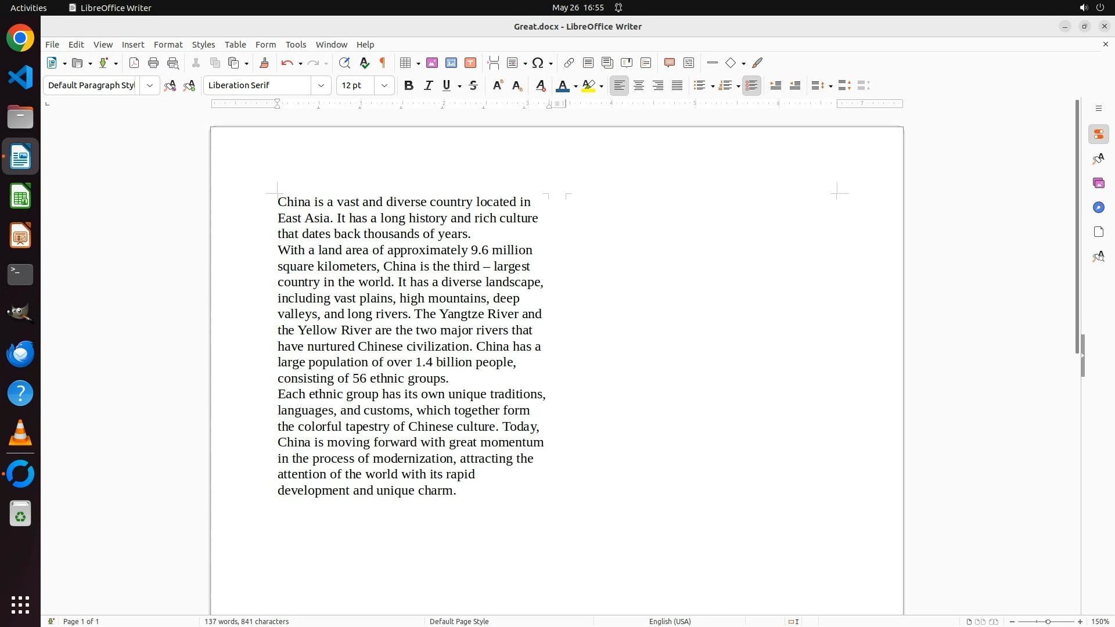Open the sidebar Gallery icon
Image resolution: width=1115 pixels, height=627 pixels.
coord(1098,183)
